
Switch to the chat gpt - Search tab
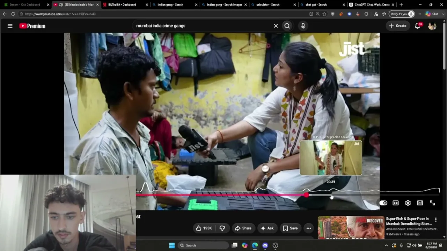pos(316,5)
